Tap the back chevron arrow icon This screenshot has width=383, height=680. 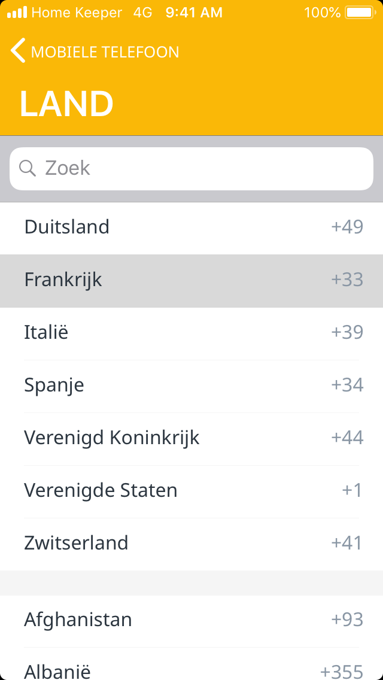pyautogui.click(x=18, y=51)
